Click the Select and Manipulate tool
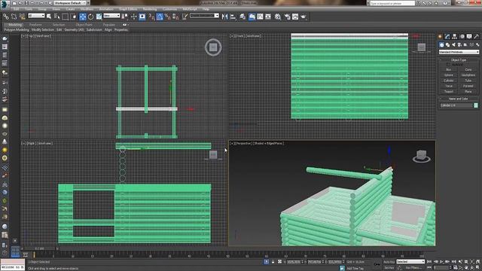Screen dimensions: 482x271 coord(134,17)
